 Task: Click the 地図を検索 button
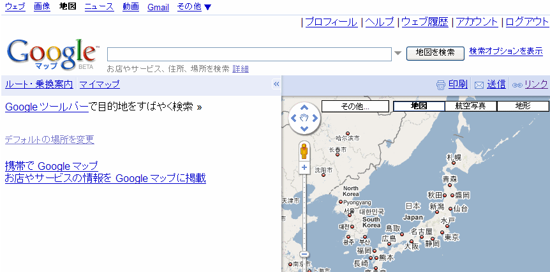click(435, 53)
